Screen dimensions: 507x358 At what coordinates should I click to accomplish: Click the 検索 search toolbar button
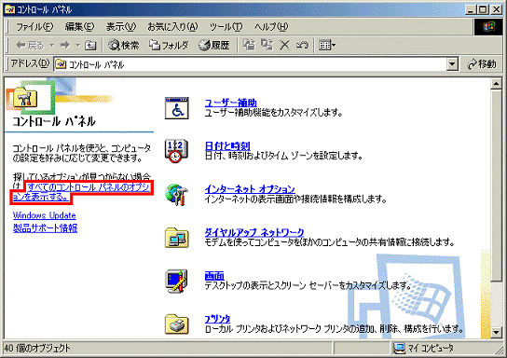[124, 46]
